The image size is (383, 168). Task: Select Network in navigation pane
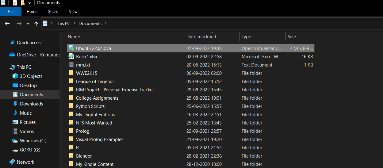[x=25, y=162]
